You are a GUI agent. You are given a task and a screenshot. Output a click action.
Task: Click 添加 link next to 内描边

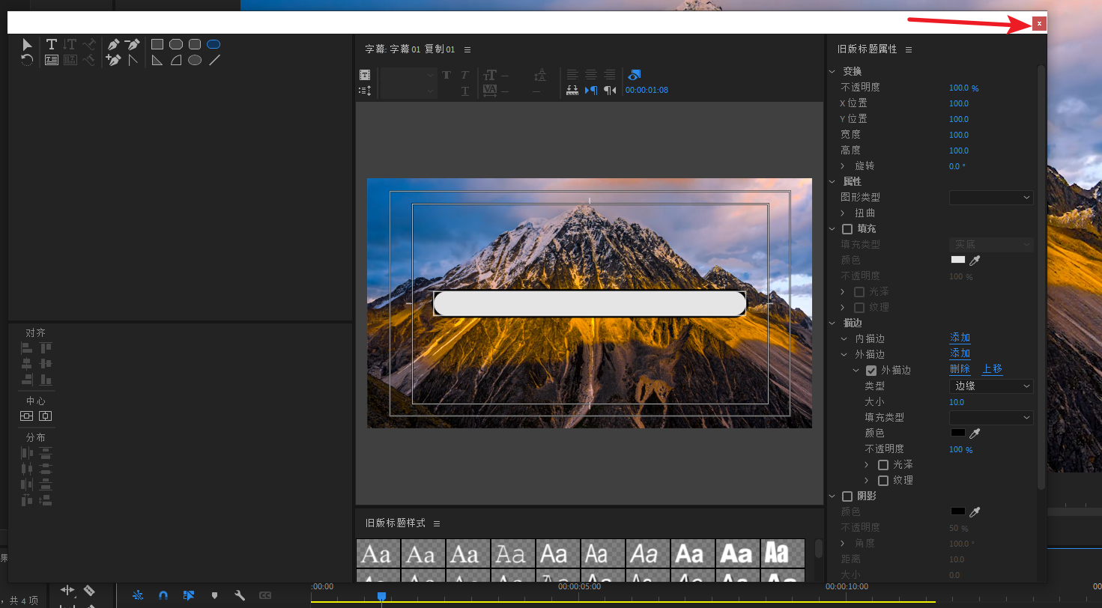960,338
